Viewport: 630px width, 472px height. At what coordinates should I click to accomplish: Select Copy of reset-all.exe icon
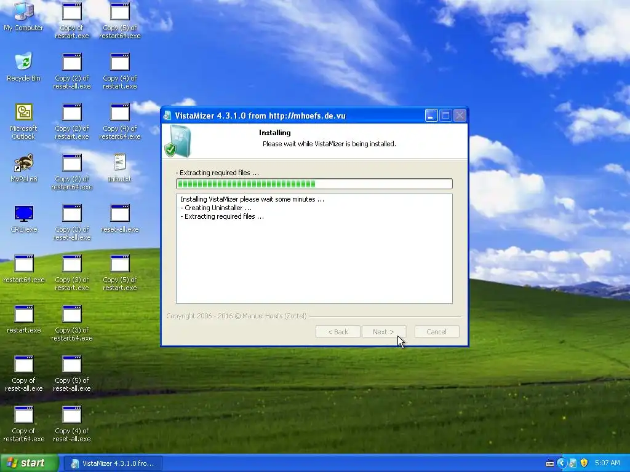pos(24,374)
